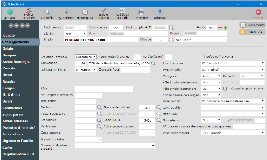
Task: Open the Congés sidebar section
Action: click(9, 88)
